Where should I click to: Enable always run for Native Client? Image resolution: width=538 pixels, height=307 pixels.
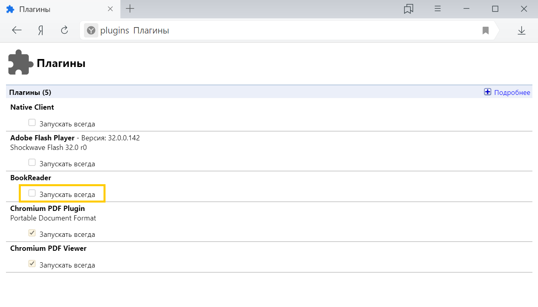pyautogui.click(x=32, y=122)
